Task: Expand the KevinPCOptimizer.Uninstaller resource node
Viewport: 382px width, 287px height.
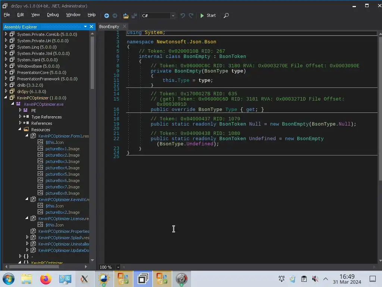Action: (27, 244)
